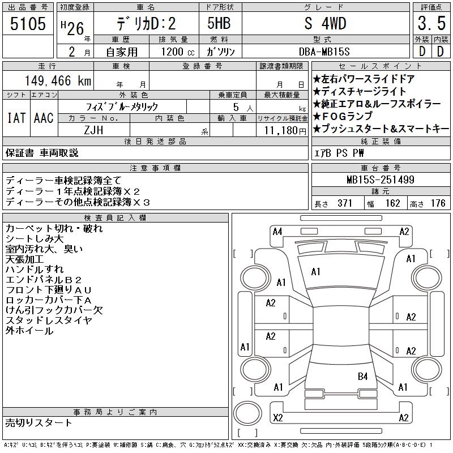Click the spare tire circle beside X2
Screen dimensions: 453x453
click(x=247, y=414)
